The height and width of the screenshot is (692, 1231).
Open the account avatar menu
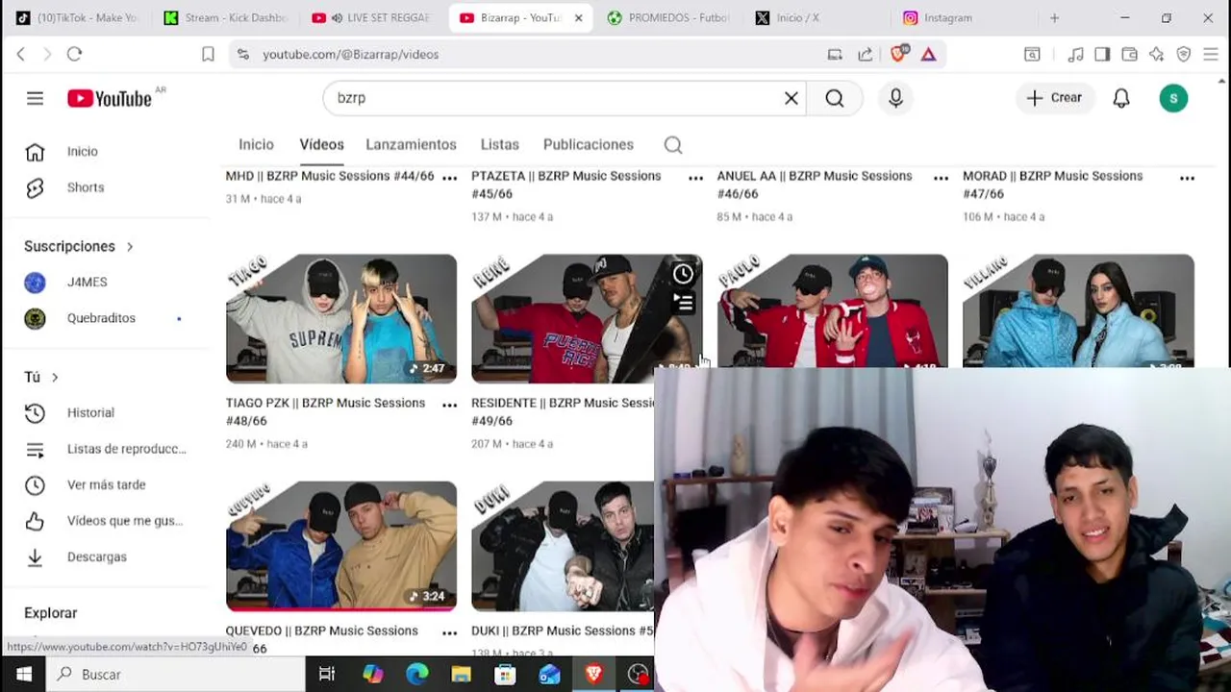click(1173, 98)
